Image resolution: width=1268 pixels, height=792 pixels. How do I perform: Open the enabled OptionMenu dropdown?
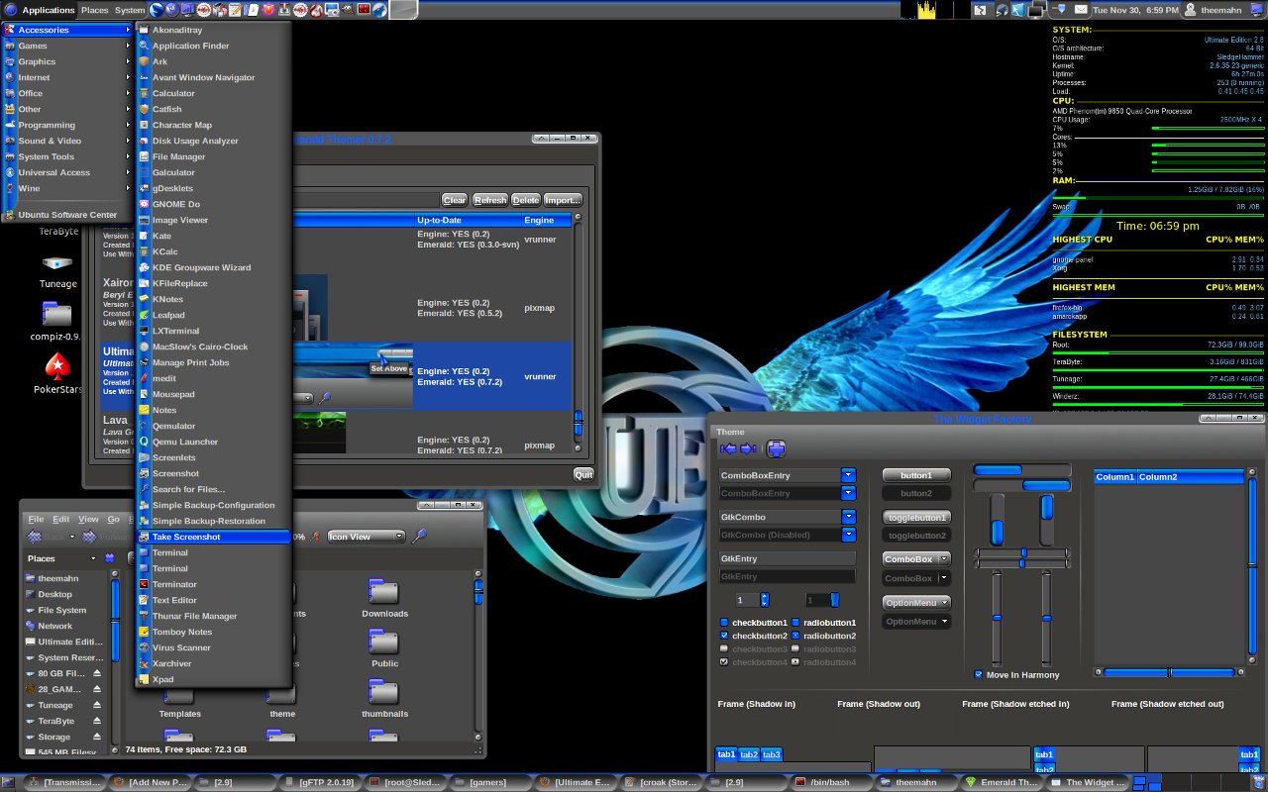916,602
